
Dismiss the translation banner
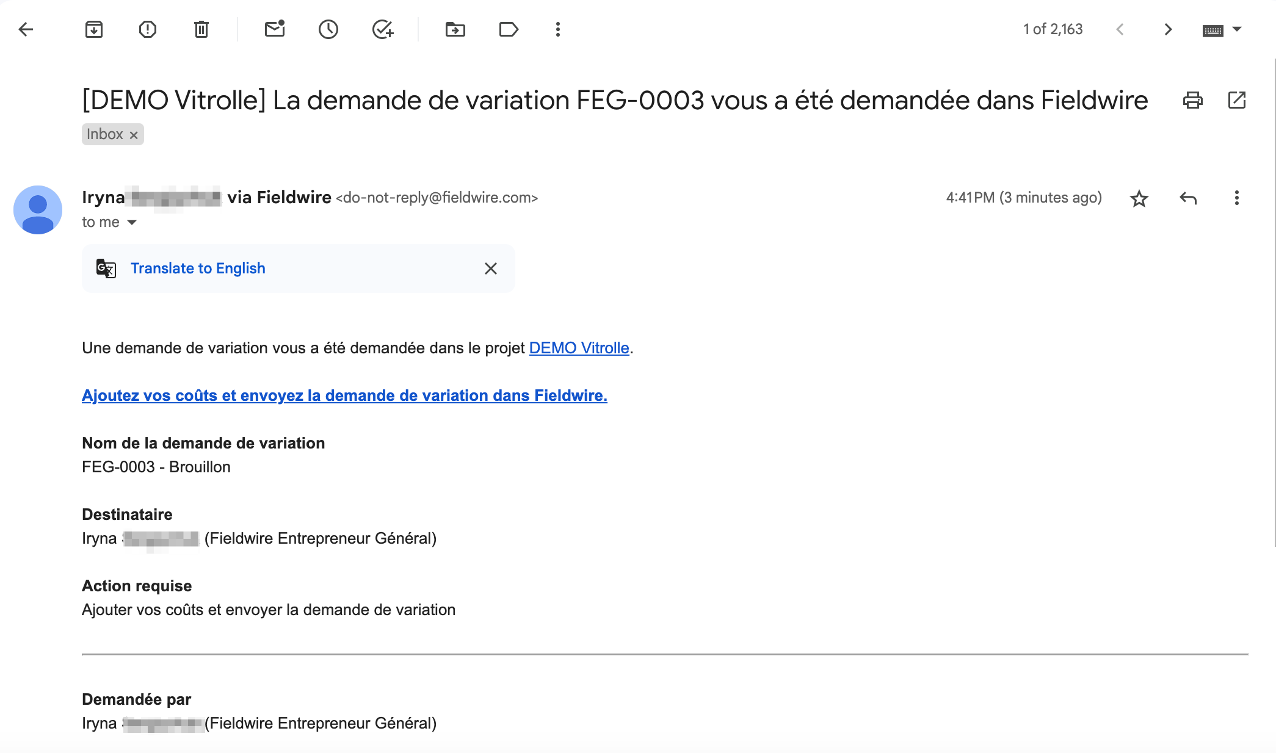(491, 268)
